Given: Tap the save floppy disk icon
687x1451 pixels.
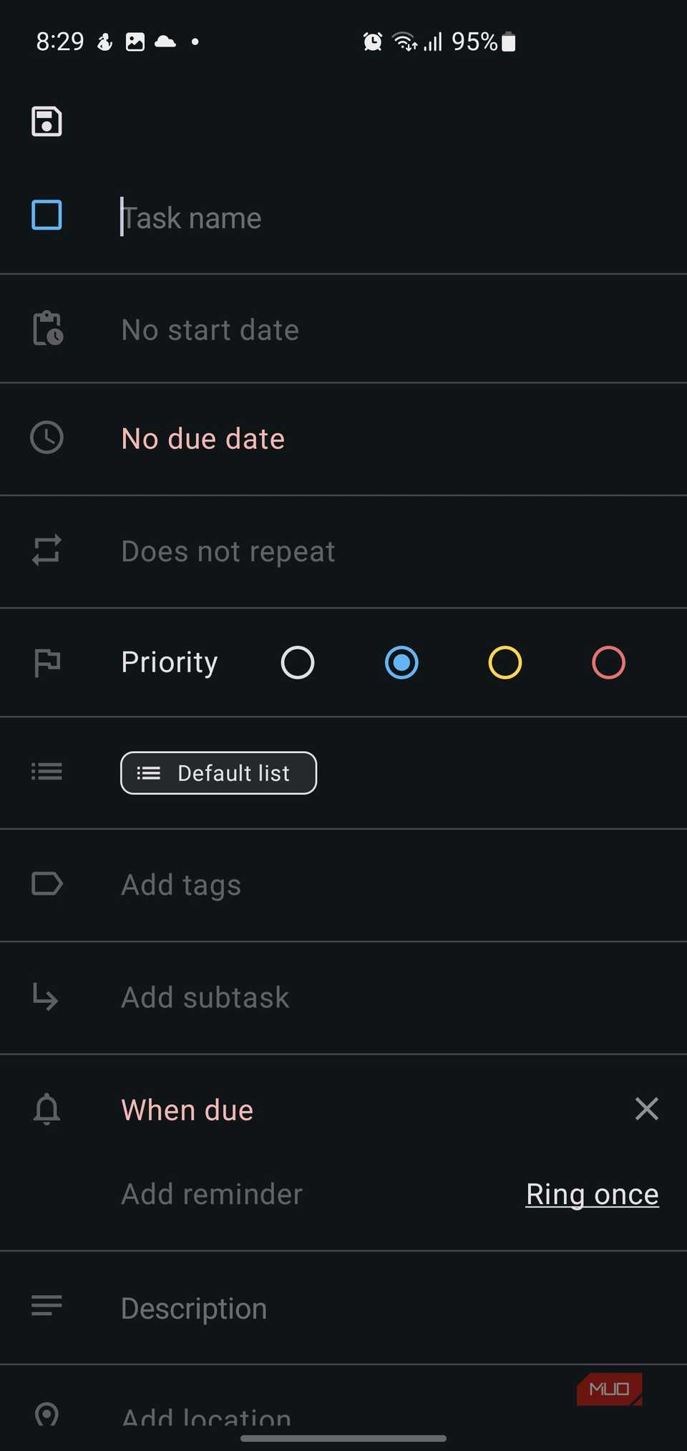Looking at the screenshot, I should pyautogui.click(x=47, y=121).
